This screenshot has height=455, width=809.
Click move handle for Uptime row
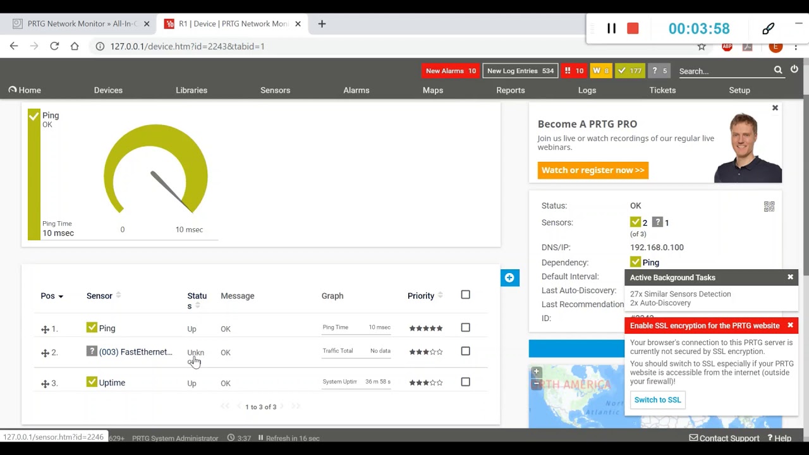coord(45,384)
